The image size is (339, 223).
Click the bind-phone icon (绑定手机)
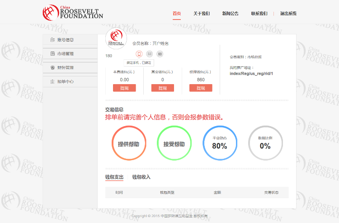(139, 54)
